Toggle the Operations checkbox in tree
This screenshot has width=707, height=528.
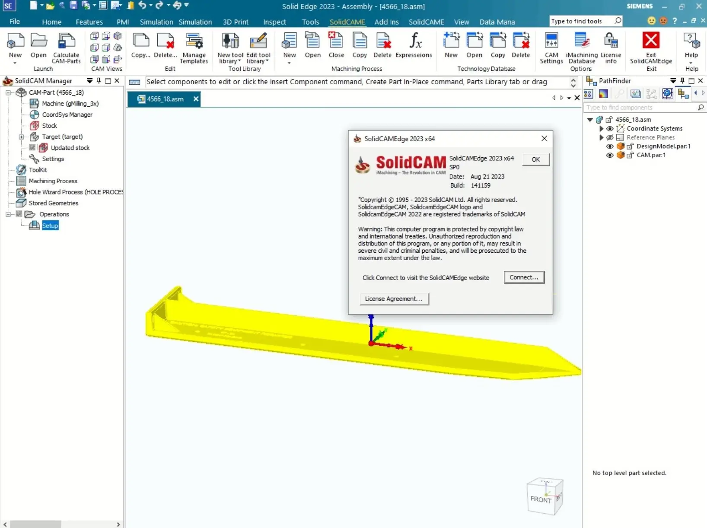click(x=19, y=214)
